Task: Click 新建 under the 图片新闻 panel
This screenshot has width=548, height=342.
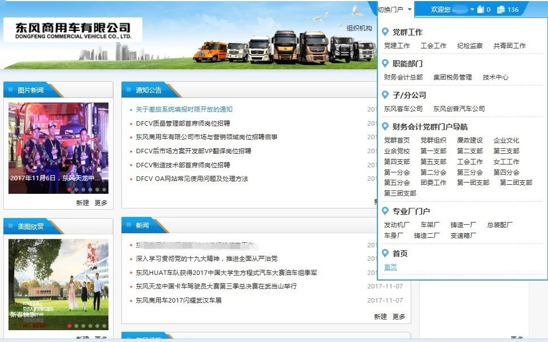Action: tap(82, 203)
